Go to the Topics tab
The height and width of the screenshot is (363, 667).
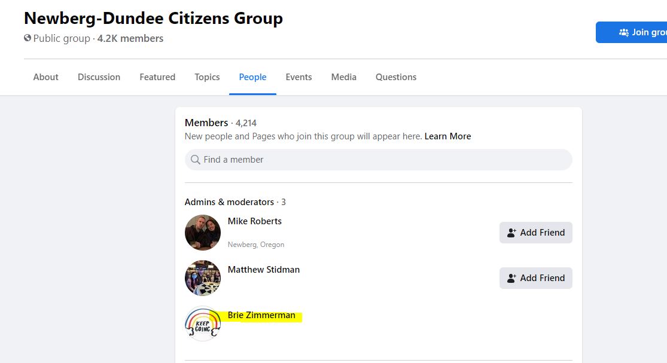pyautogui.click(x=207, y=77)
